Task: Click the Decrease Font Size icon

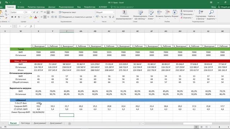Action: click(x=37, y=12)
